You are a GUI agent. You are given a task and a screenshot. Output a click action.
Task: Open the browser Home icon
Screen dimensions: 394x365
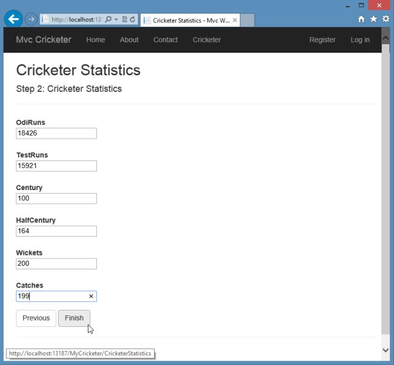[x=361, y=19]
